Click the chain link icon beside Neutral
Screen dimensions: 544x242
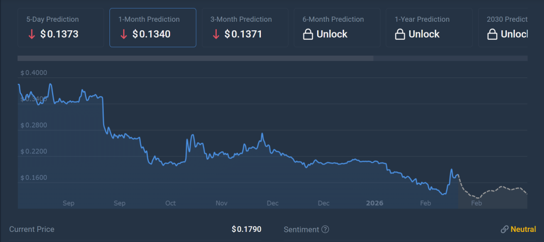click(x=504, y=230)
